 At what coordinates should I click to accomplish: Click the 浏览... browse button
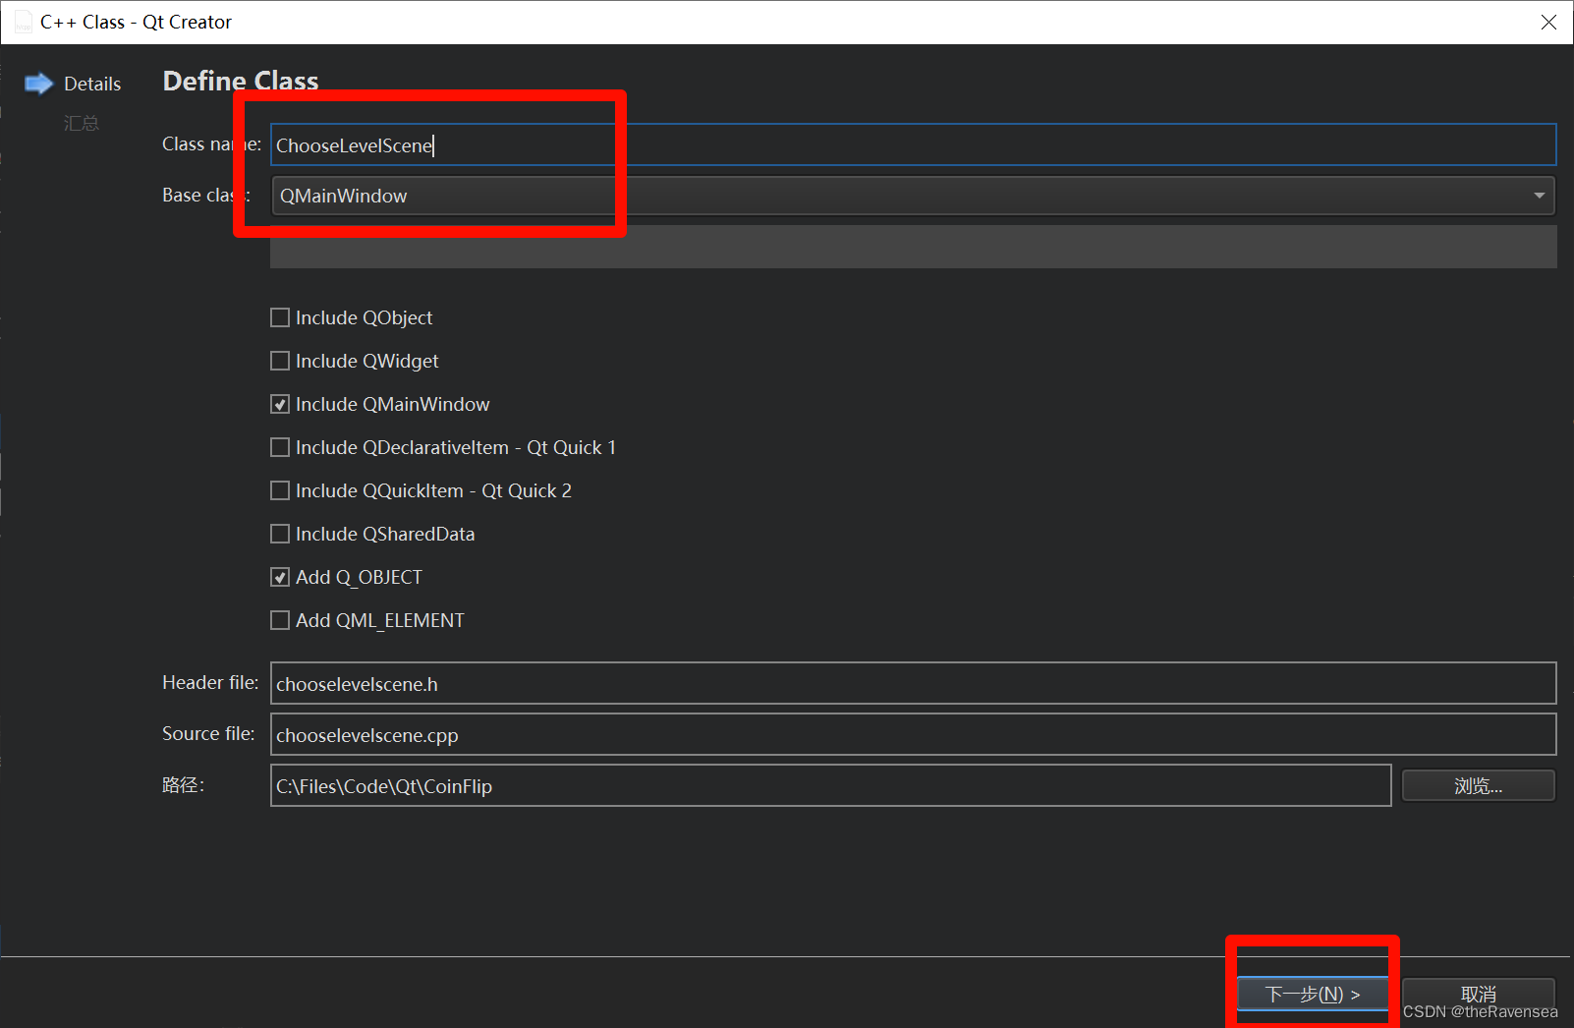coord(1478,786)
